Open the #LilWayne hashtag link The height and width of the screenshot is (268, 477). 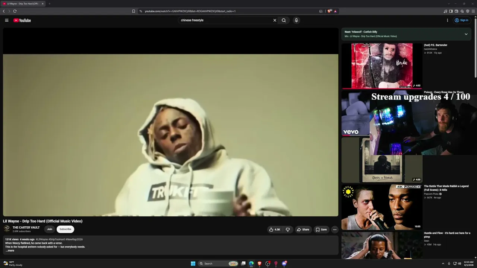coord(42,239)
